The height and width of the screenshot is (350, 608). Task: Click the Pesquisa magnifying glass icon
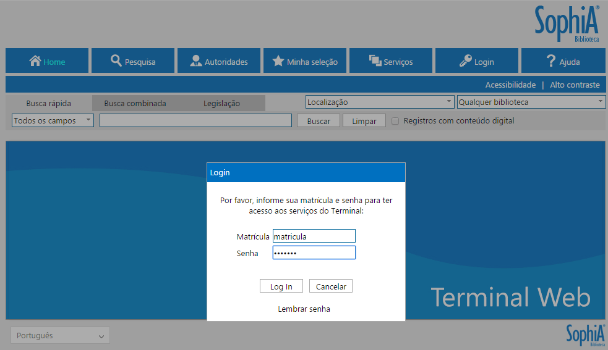(x=116, y=61)
